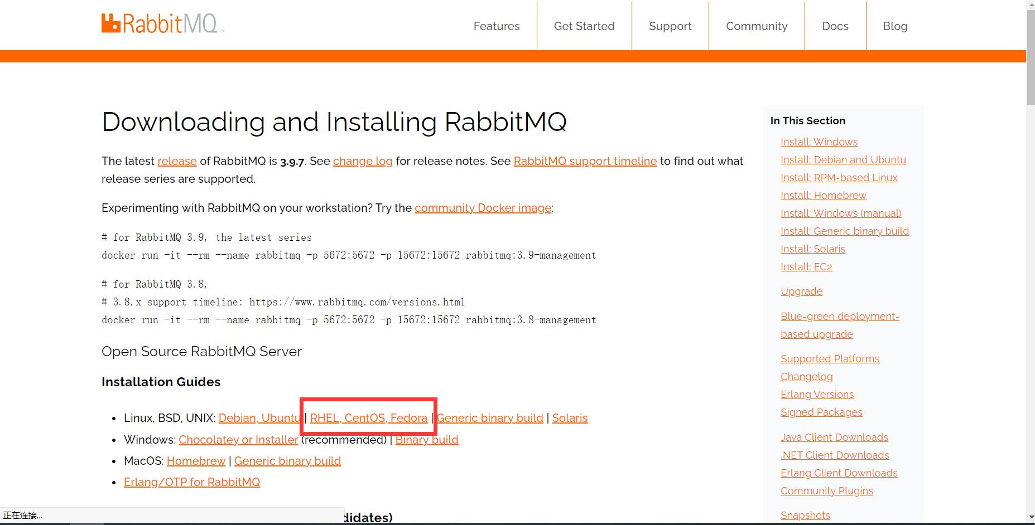The width and height of the screenshot is (1035, 525).
Task: Go to Install: Solaris in sidebar
Action: click(x=813, y=249)
